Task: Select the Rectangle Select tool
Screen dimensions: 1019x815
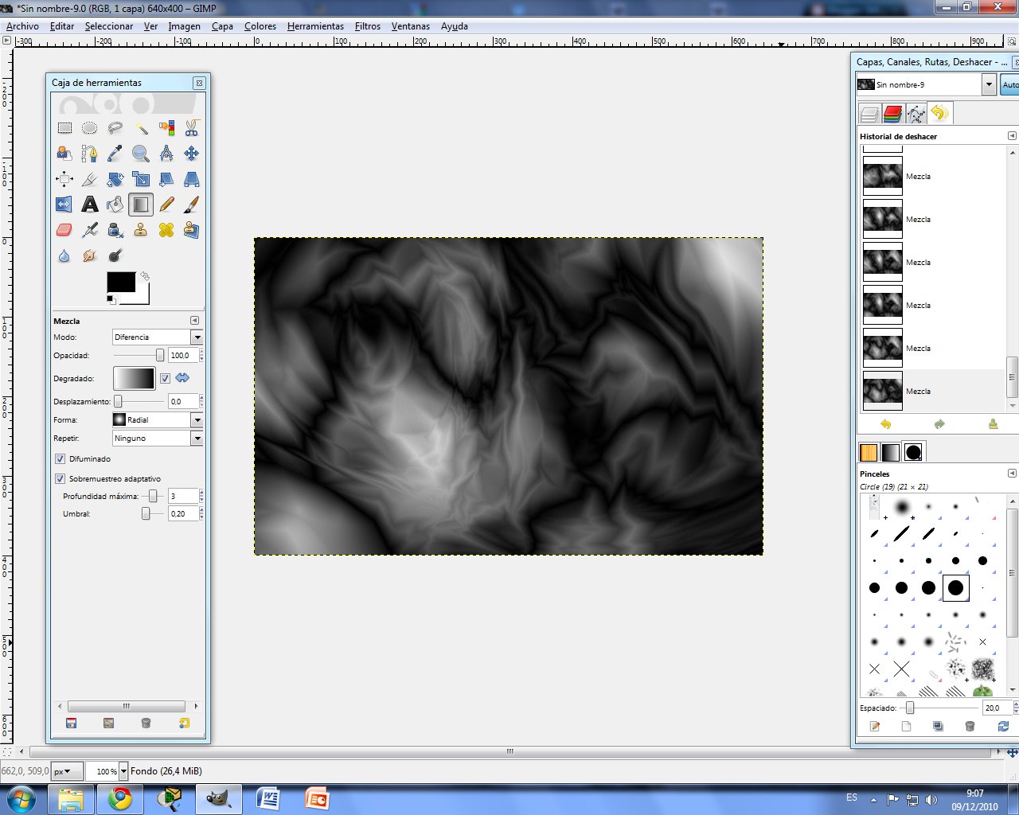Action: point(65,127)
